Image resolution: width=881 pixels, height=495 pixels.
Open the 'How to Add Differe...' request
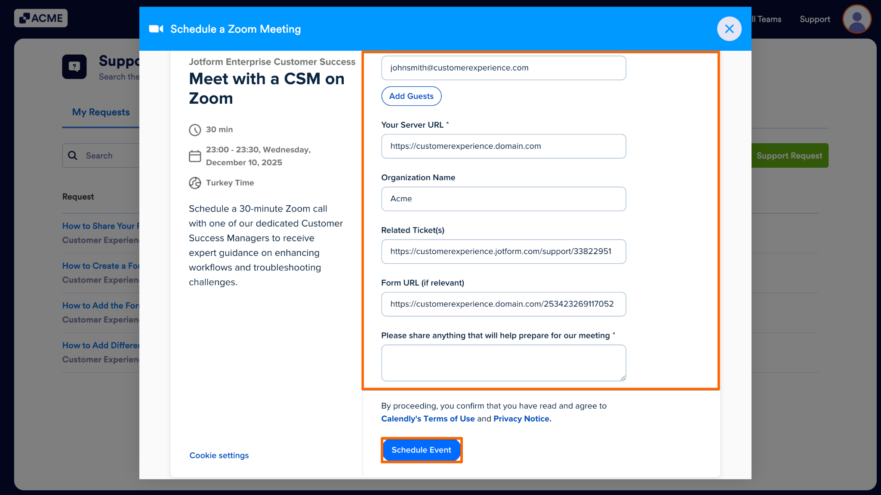tap(101, 346)
